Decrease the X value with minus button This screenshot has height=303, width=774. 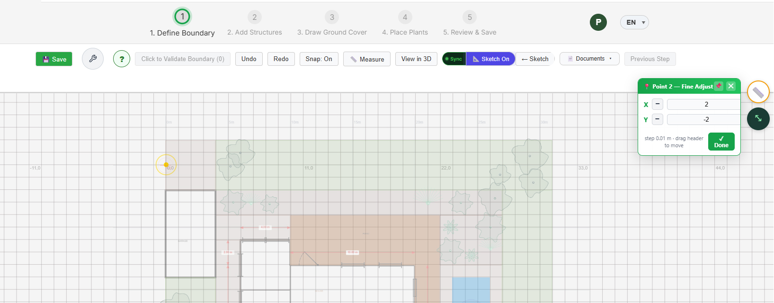coord(658,104)
